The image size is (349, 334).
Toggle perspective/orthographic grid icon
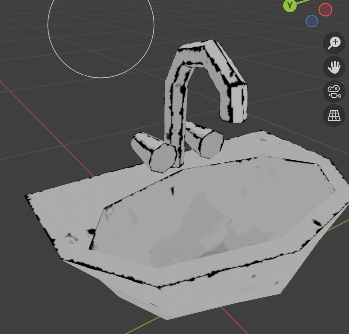(334, 115)
